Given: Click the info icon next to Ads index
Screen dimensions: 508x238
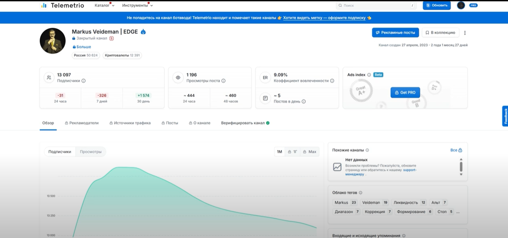Looking at the screenshot, I should (369, 75).
